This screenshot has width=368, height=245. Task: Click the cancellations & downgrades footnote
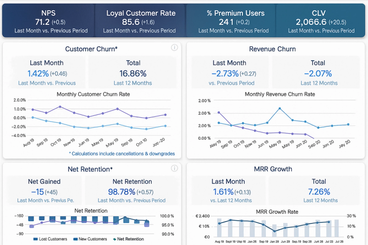click(x=122, y=154)
